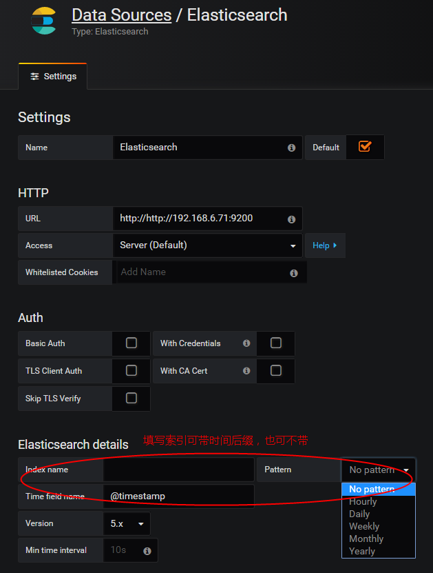
Task: Enable the Skip TLS Verify checkbox
Action: [131, 398]
